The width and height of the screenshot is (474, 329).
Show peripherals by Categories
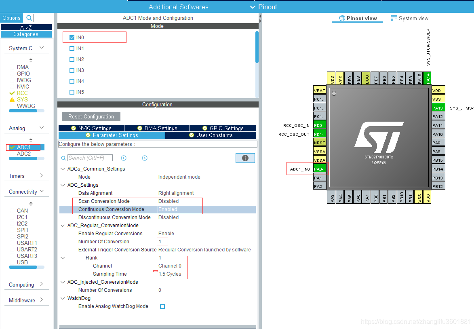click(x=26, y=34)
